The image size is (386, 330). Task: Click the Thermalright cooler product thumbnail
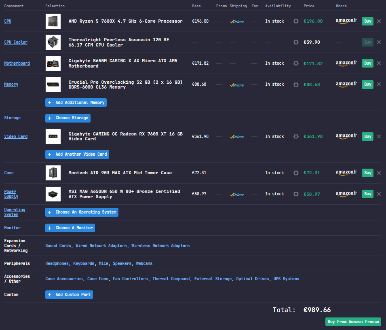click(53, 42)
